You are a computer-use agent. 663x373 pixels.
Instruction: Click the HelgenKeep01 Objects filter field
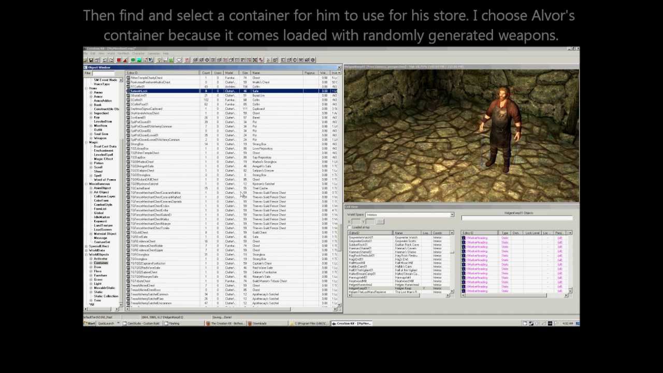point(516,218)
